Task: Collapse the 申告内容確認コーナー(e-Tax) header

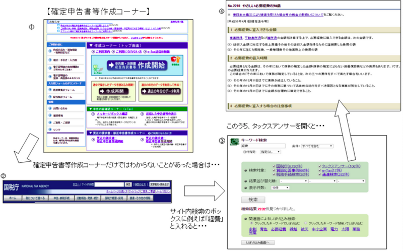Action: click(137, 109)
